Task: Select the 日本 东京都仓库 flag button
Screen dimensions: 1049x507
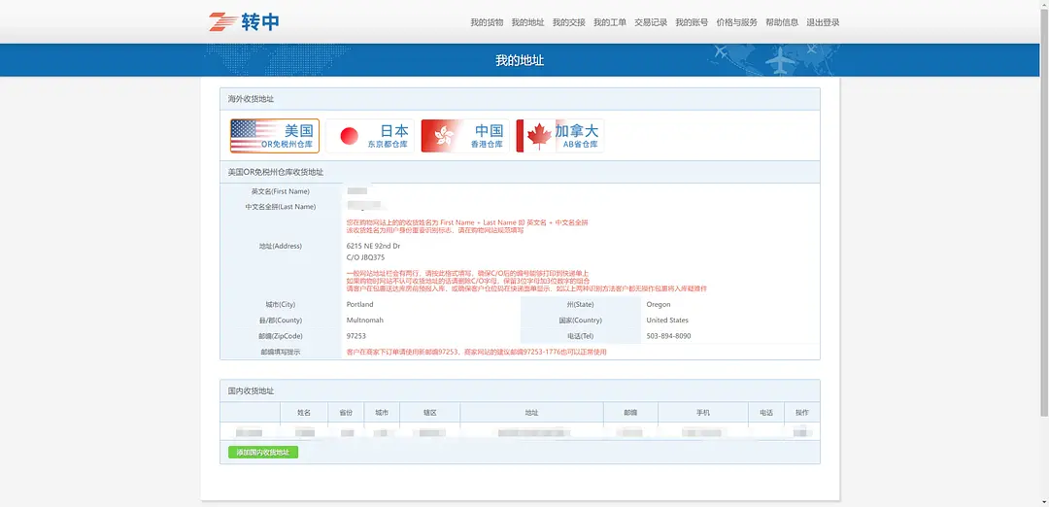Action: coord(369,136)
